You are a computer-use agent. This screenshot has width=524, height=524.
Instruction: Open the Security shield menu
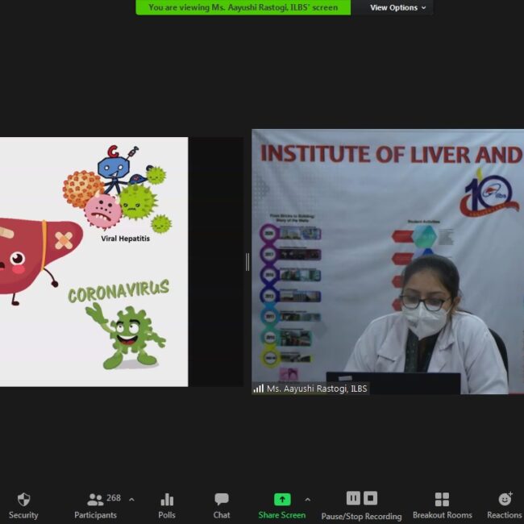click(x=23, y=500)
